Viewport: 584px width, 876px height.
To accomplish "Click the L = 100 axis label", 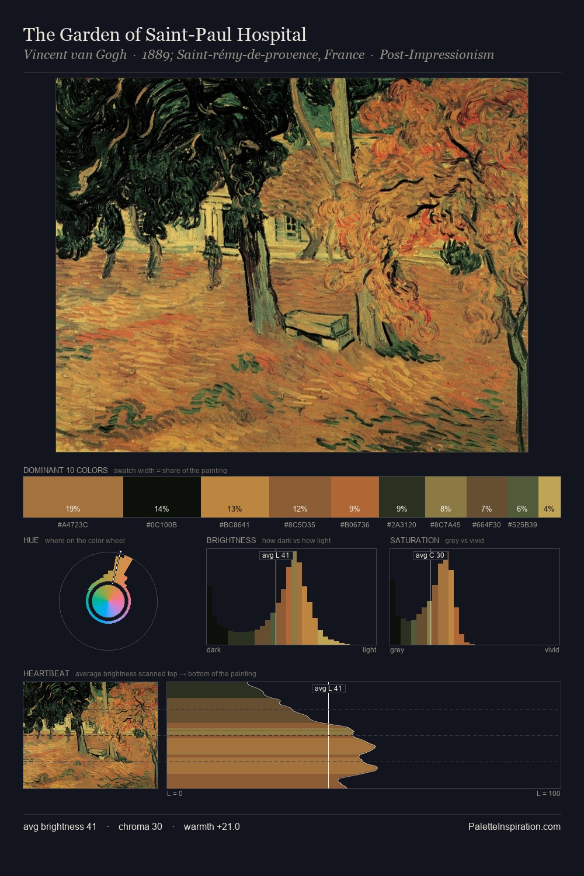I will pyautogui.click(x=548, y=794).
